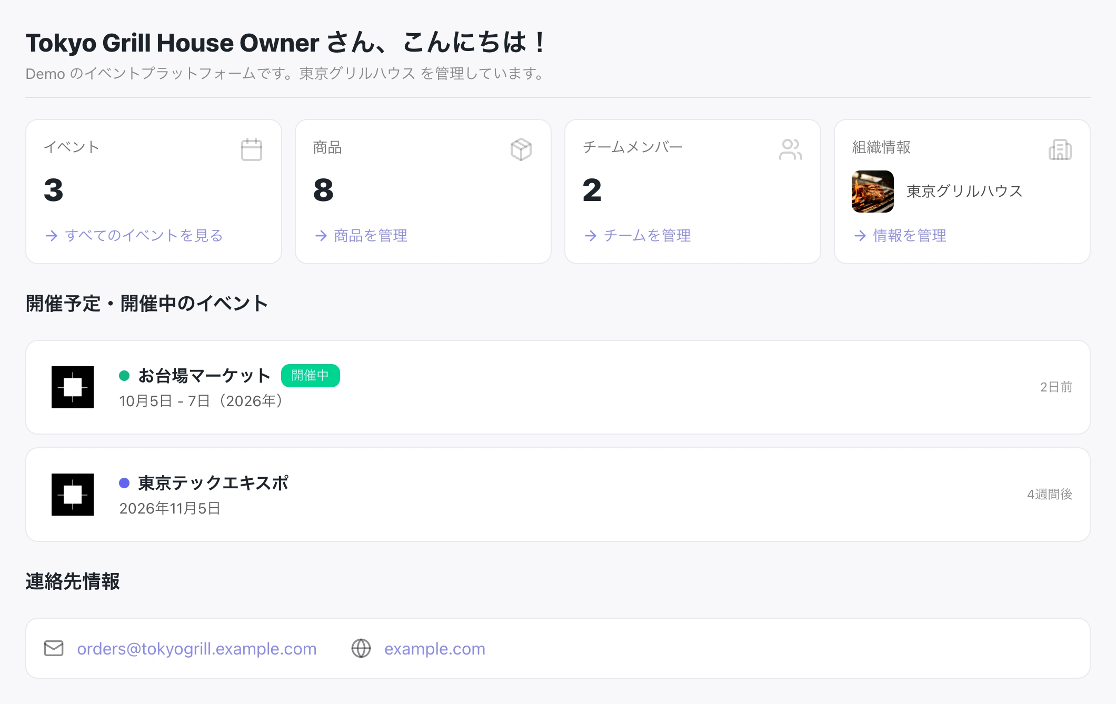Open the 東京テックエキスポ event title
Screen dimensions: 1116x704
coord(213,483)
